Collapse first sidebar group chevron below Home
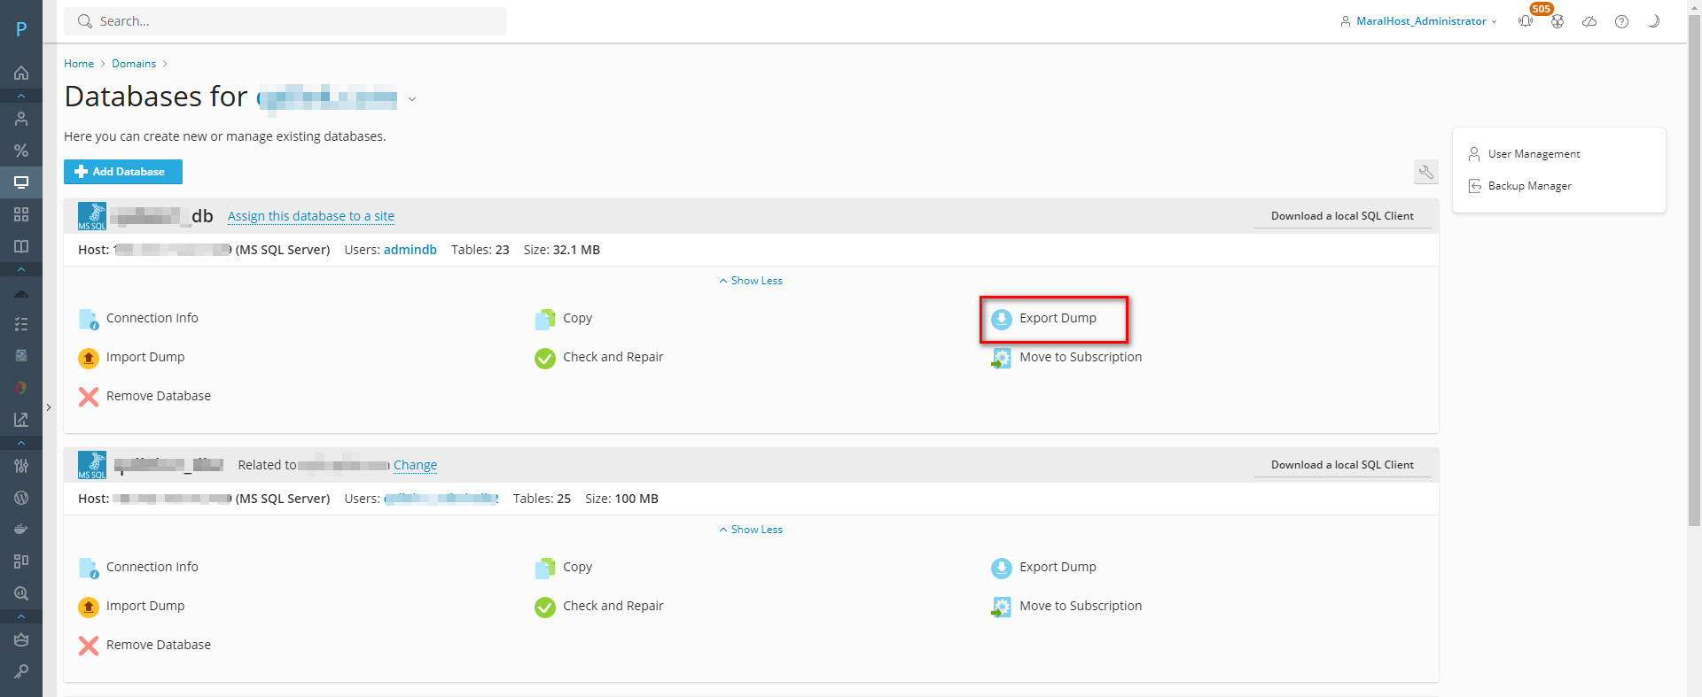The width and height of the screenshot is (1702, 697). pyautogui.click(x=21, y=96)
